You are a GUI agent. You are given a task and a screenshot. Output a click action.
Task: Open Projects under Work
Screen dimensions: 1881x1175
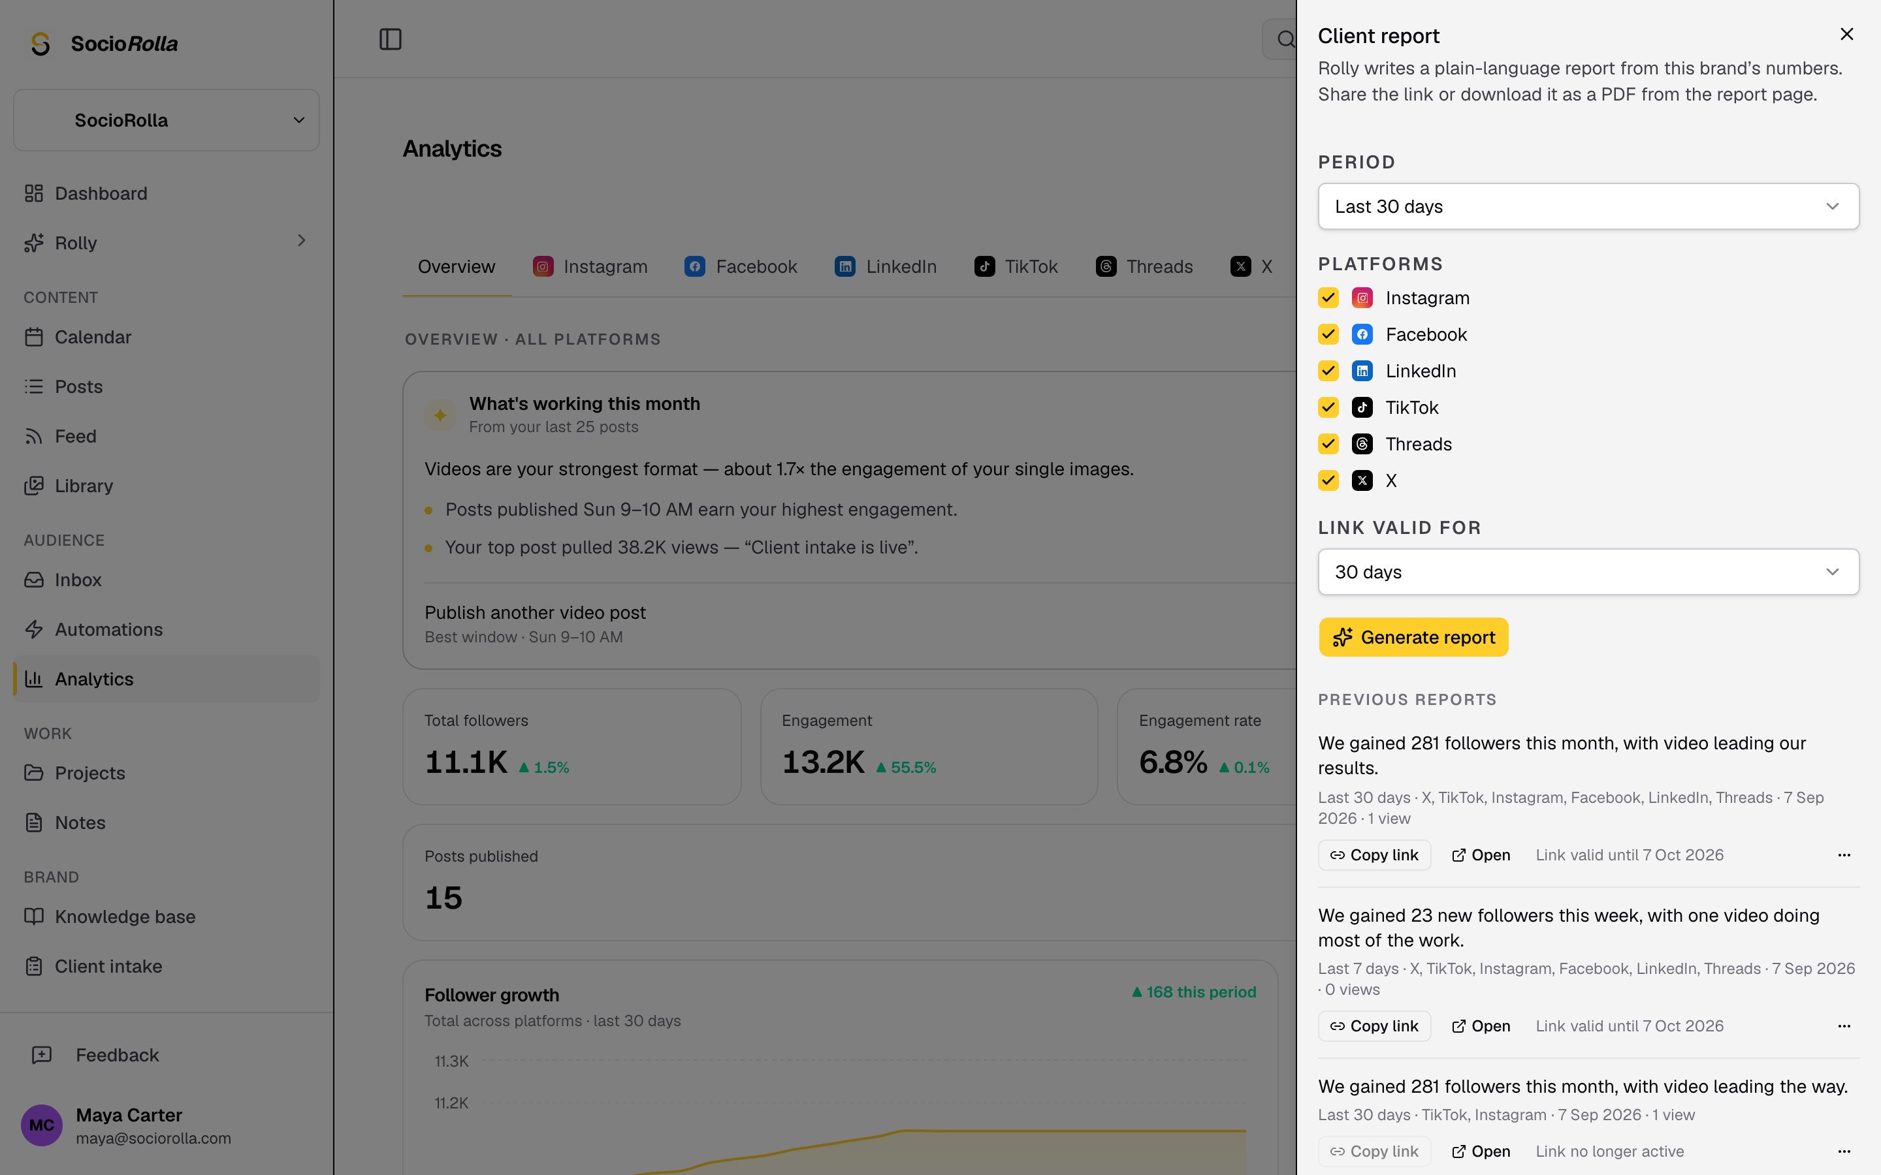[x=167, y=774]
